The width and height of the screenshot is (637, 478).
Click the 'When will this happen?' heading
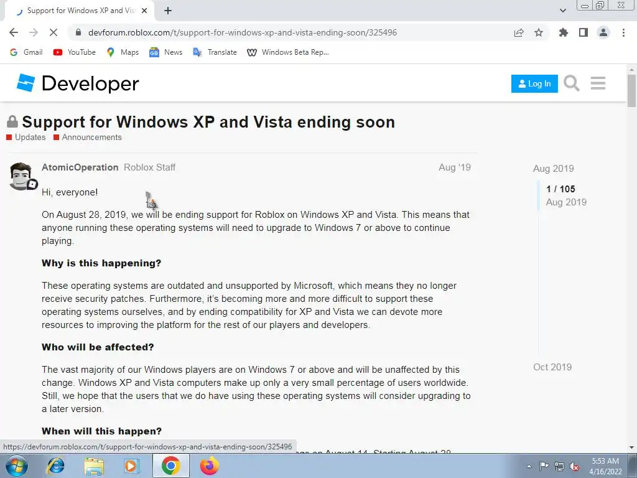pos(101,431)
